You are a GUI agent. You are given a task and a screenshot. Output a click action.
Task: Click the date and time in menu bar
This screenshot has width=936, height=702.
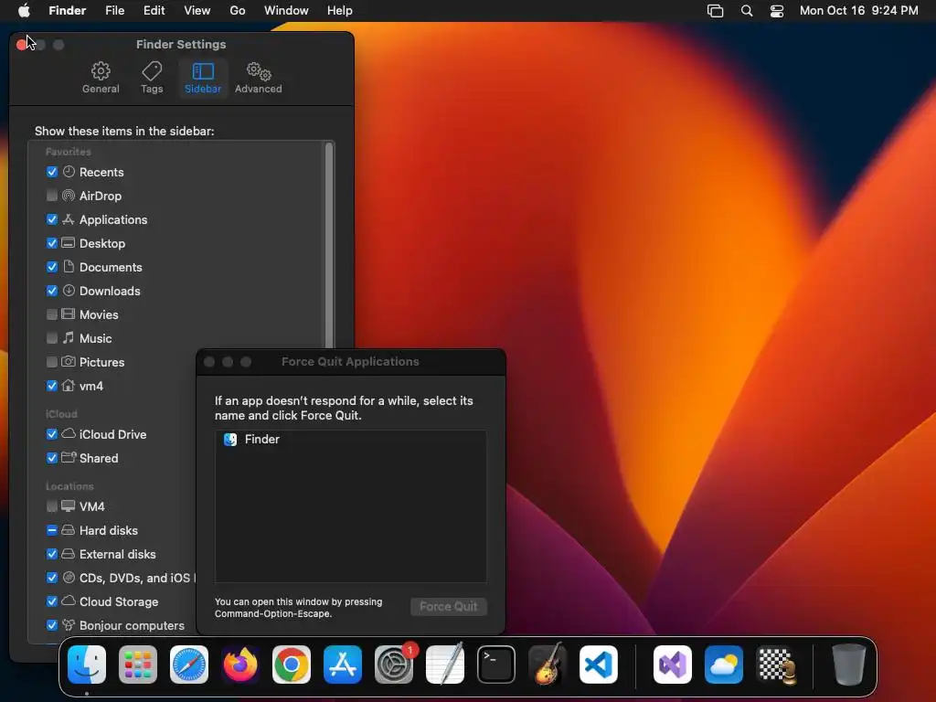pos(858,11)
